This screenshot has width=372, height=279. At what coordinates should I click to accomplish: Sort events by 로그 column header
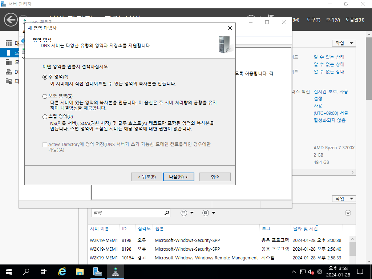click(x=266, y=229)
